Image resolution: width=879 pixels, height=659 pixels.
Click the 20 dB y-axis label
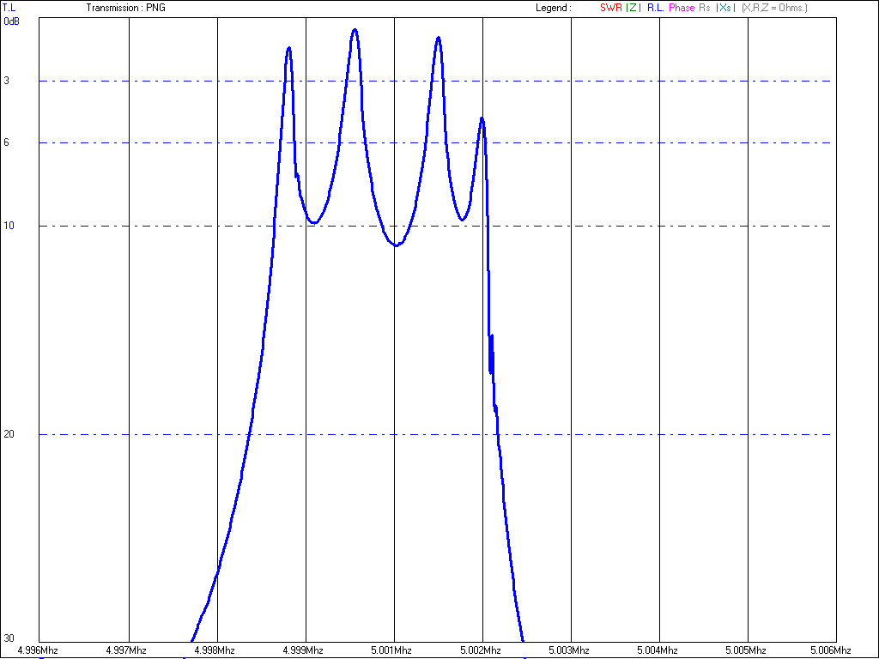[x=8, y=434]
